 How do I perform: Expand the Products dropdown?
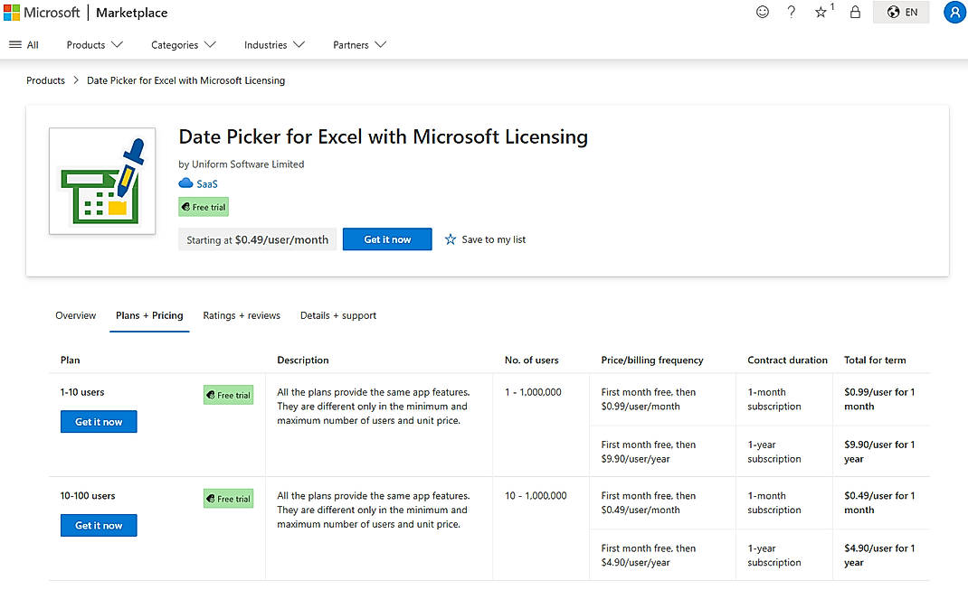point(94,45)
